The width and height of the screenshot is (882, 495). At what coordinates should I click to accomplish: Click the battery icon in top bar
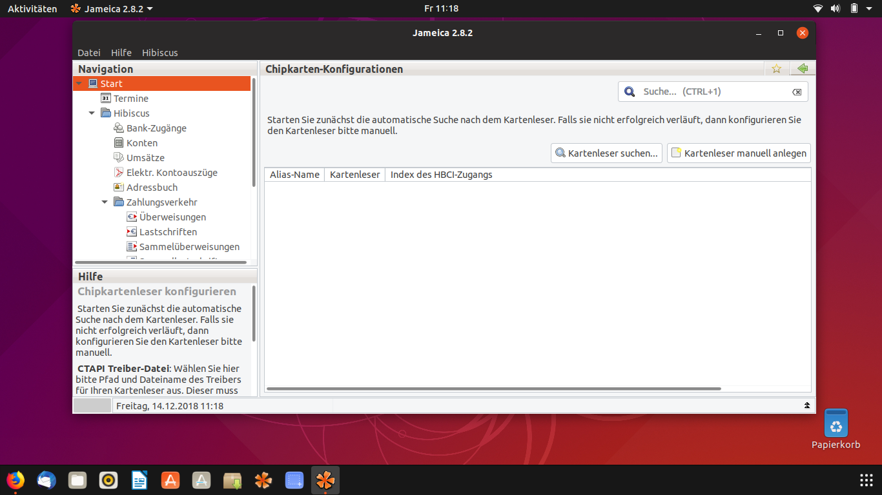(854, 8)
